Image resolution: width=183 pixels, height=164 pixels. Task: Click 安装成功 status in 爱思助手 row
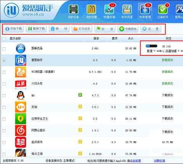(x=167, y=60)
